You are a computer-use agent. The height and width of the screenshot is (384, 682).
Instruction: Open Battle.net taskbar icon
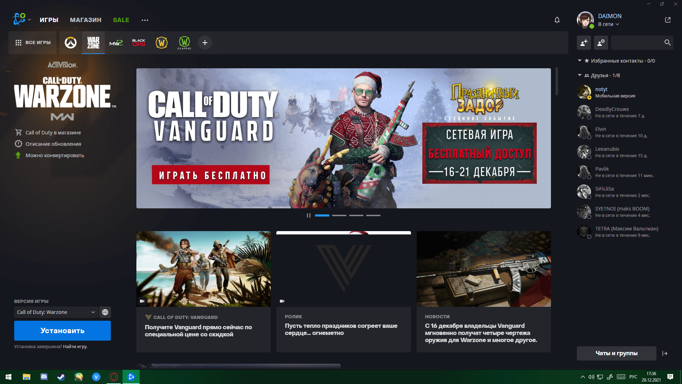point(131,377)
